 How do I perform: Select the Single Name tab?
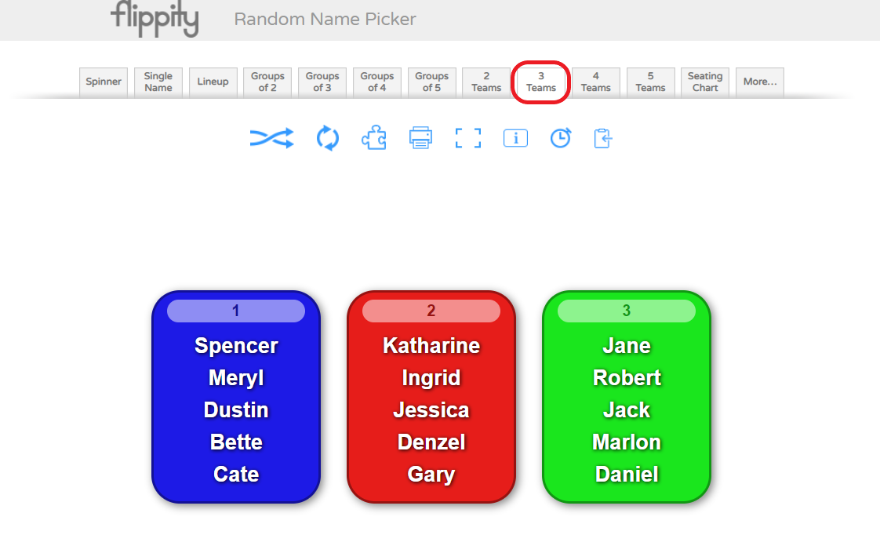click(x=158, y=82)
